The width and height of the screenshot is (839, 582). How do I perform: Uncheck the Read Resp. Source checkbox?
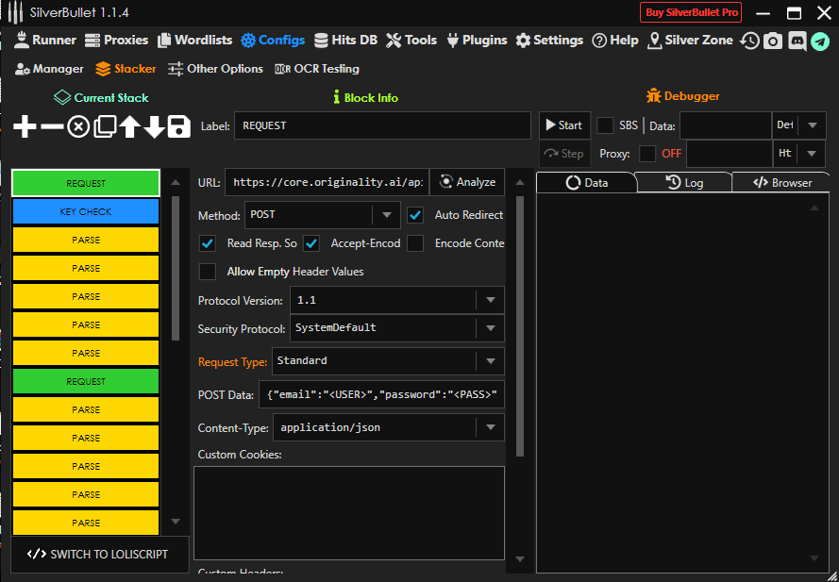(208, 243)
